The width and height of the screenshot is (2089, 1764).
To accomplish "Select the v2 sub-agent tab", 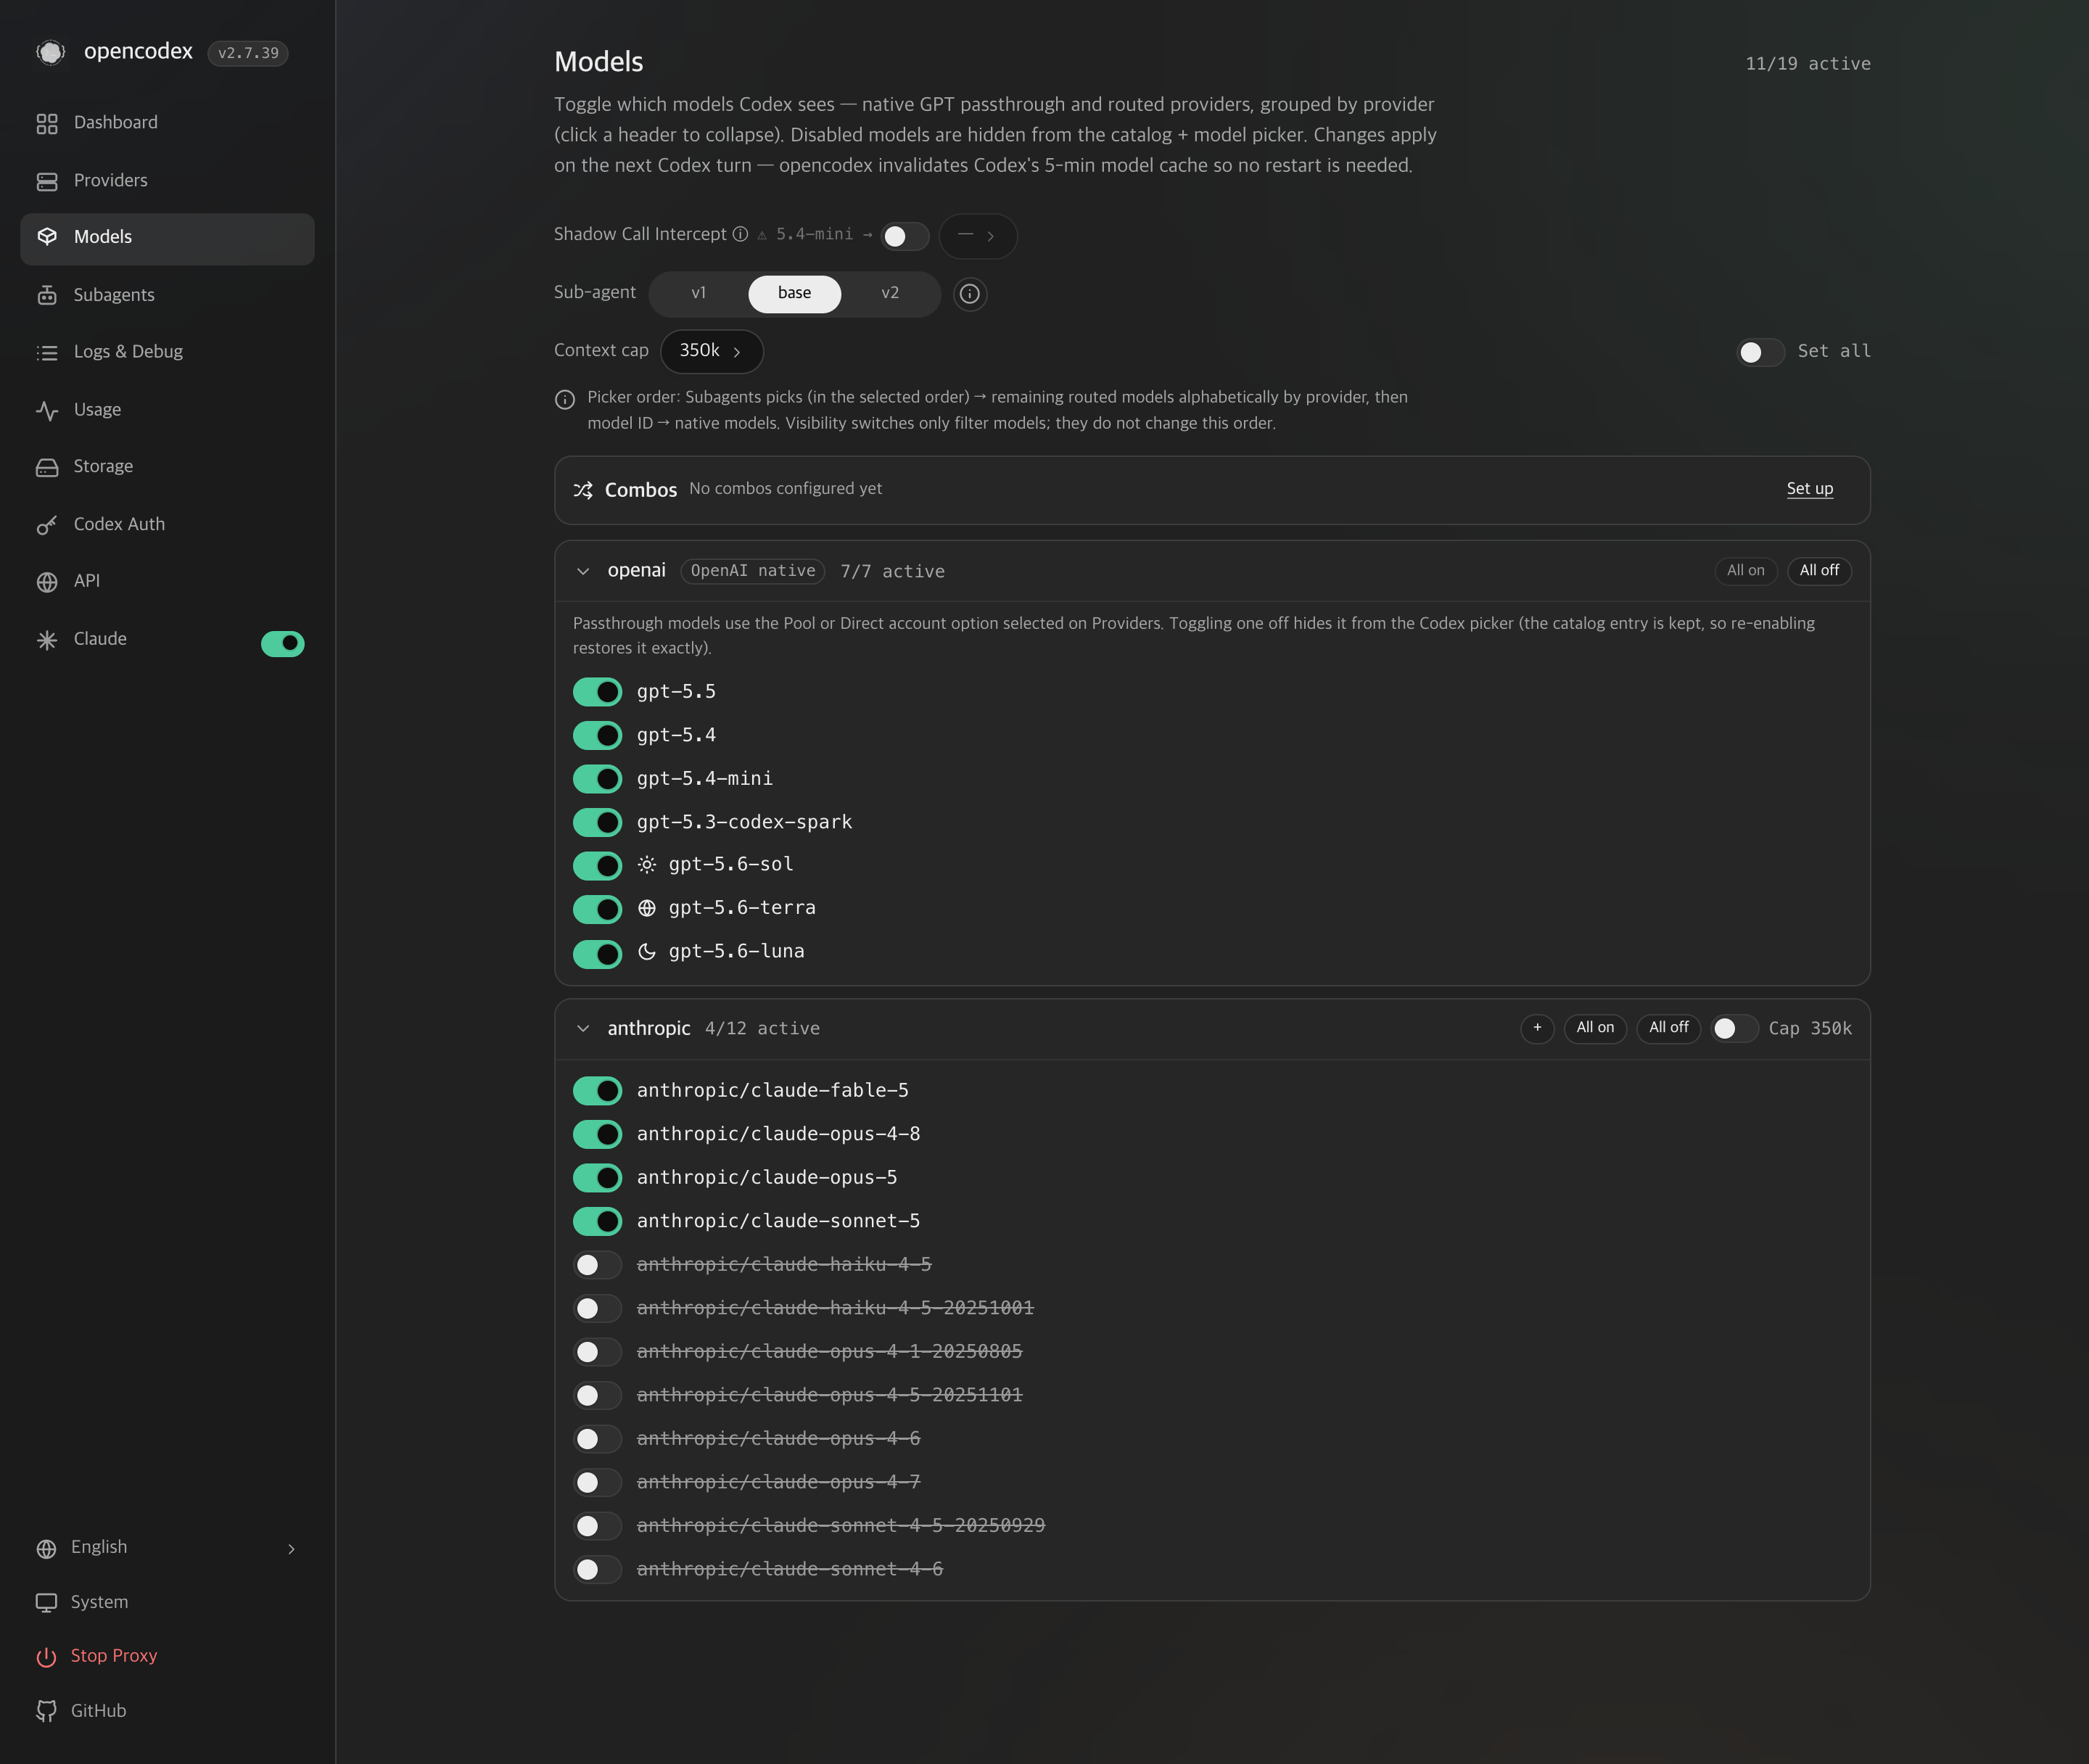I will click(890, 294).
